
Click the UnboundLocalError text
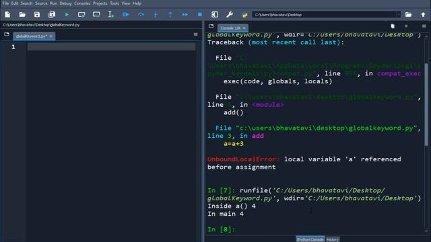[x=243, y=159]
